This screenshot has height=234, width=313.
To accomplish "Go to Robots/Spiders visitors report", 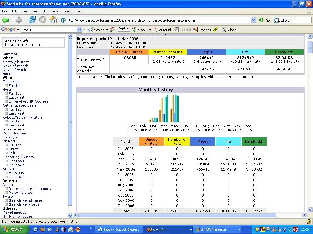I will click(23, 117).
